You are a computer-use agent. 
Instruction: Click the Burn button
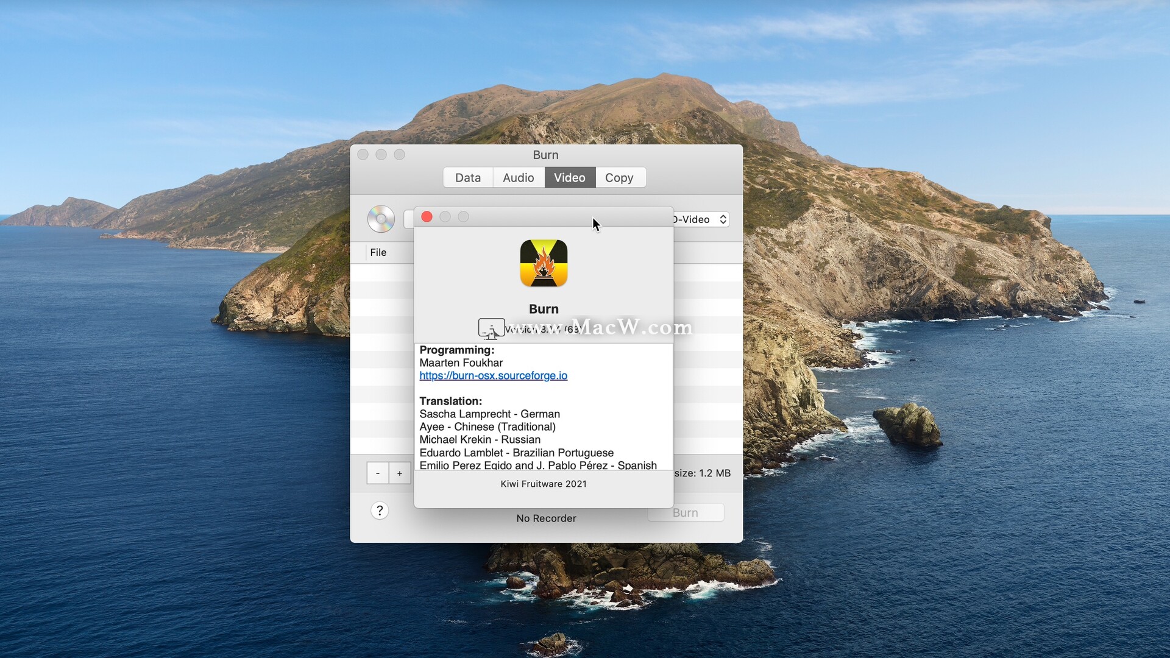(x=686, y=512)
